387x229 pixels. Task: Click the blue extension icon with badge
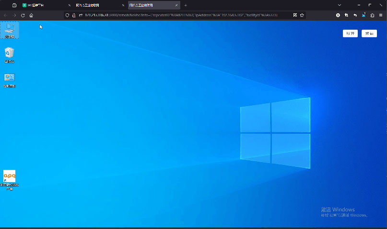(x=364, y=15)
